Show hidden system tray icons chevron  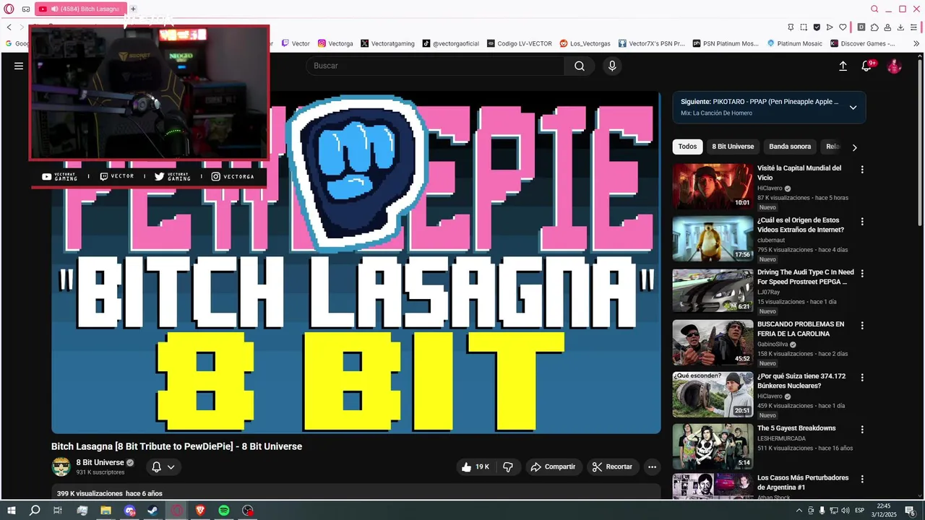(x=799, y=510)
